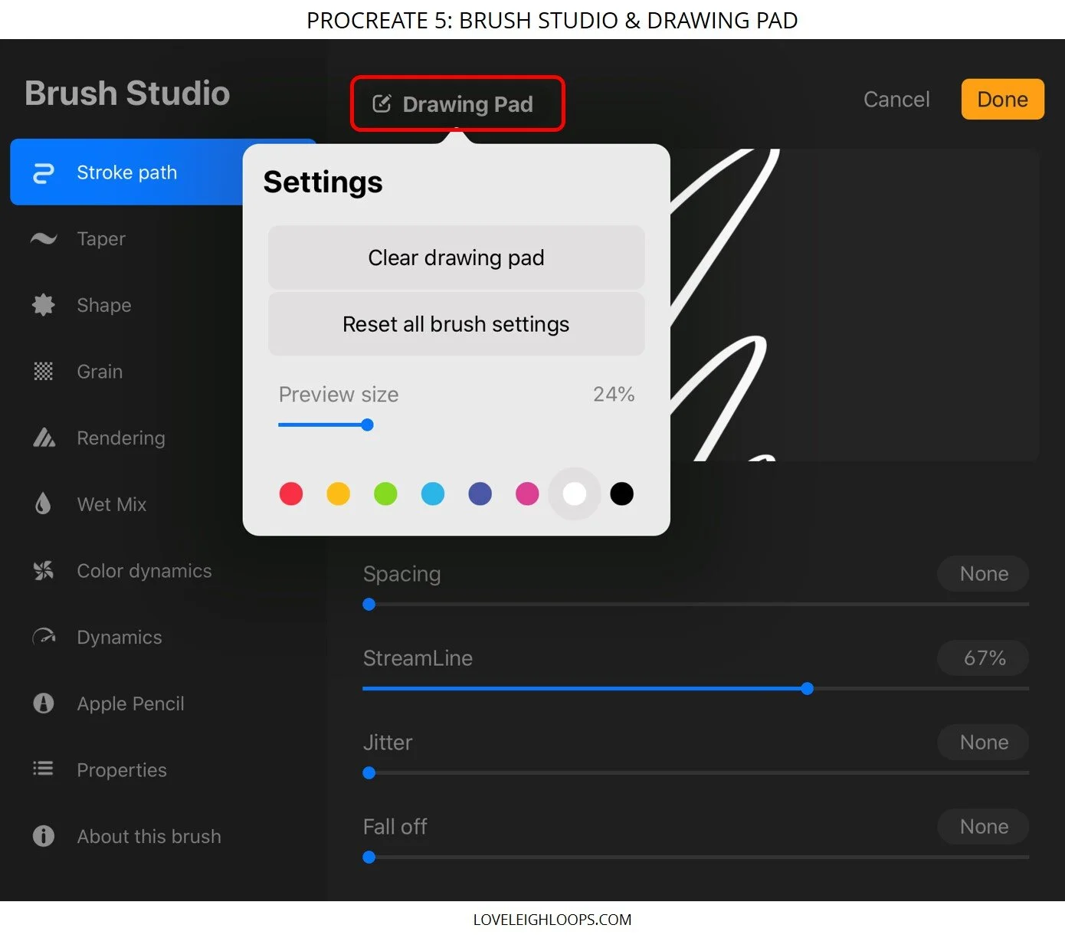Click the StreamLine 67% value field

tap(984, 658)
